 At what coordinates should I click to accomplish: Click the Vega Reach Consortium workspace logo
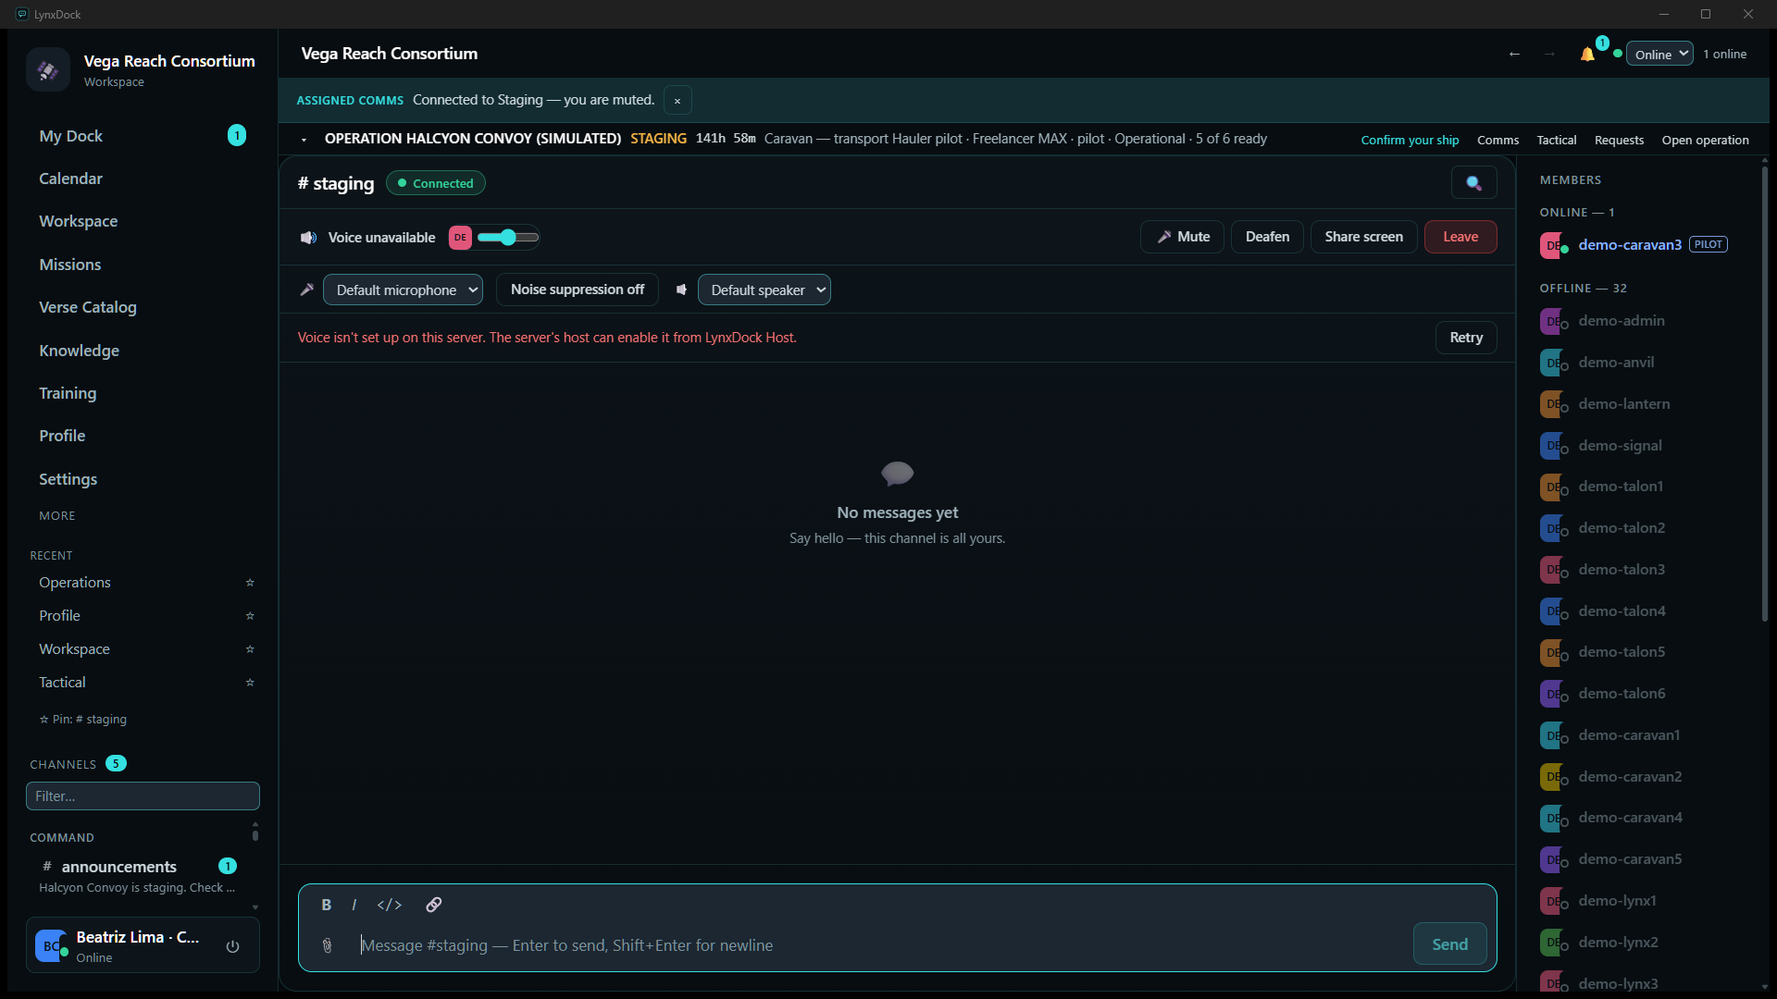48,69
